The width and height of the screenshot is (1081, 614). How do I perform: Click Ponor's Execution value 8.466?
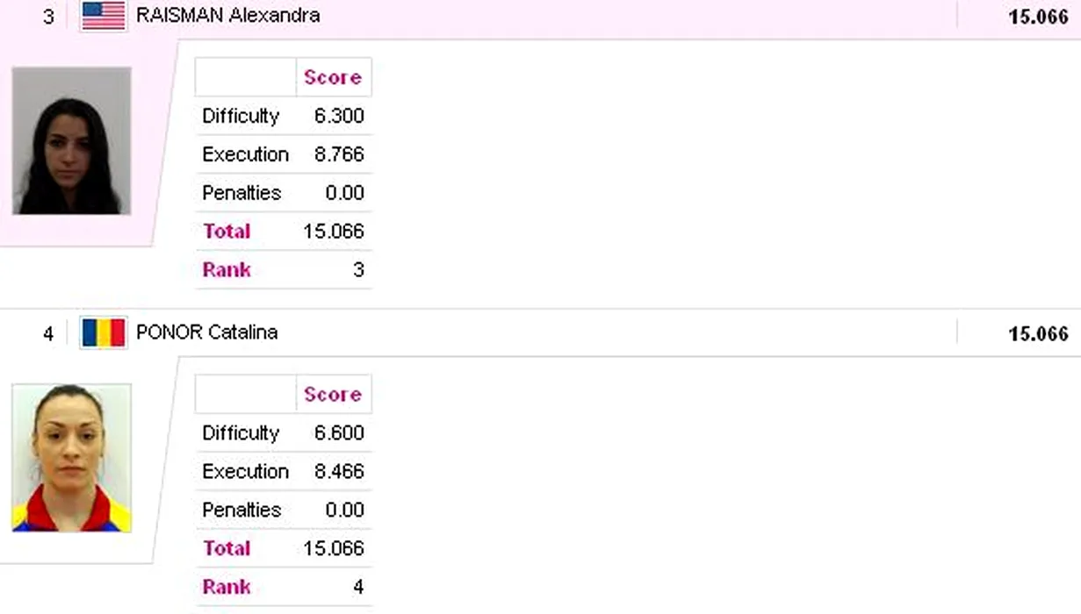[x=339, y=472]
